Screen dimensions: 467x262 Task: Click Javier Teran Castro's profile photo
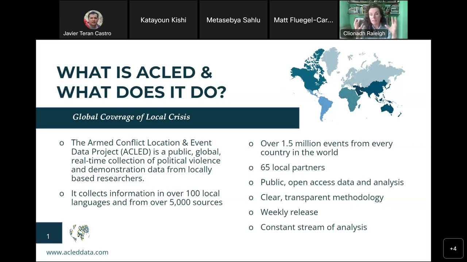(x=93, y=20)
